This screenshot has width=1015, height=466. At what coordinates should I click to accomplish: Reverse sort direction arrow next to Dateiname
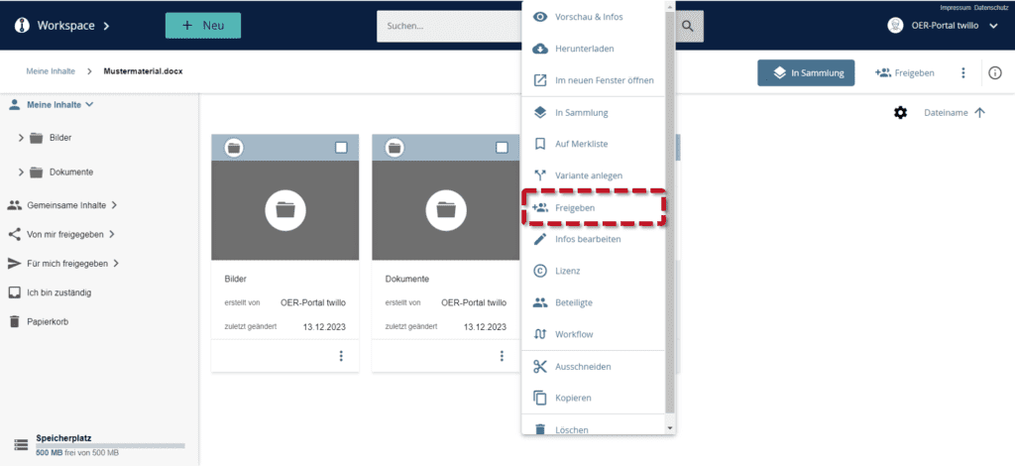tap(980, 113)
